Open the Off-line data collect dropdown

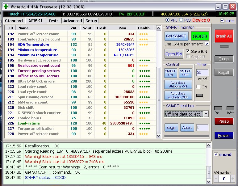click(206, 114)
